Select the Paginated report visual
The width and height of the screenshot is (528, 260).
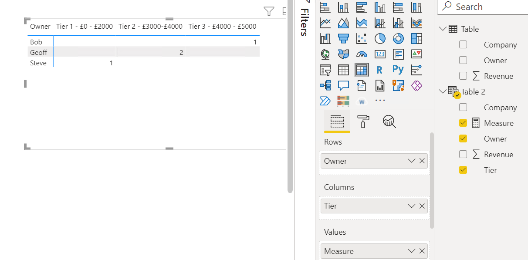[x=380, y=85]
